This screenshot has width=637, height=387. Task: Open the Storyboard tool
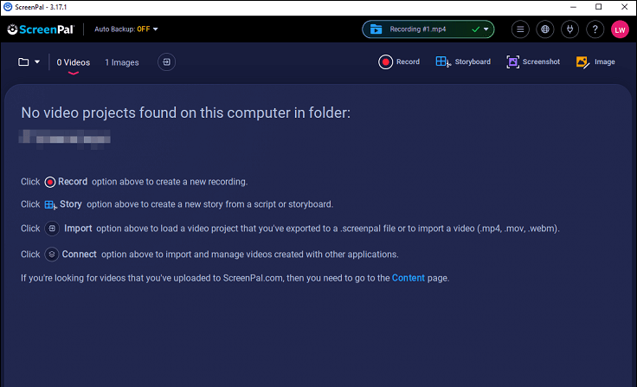tap(463, 61)
